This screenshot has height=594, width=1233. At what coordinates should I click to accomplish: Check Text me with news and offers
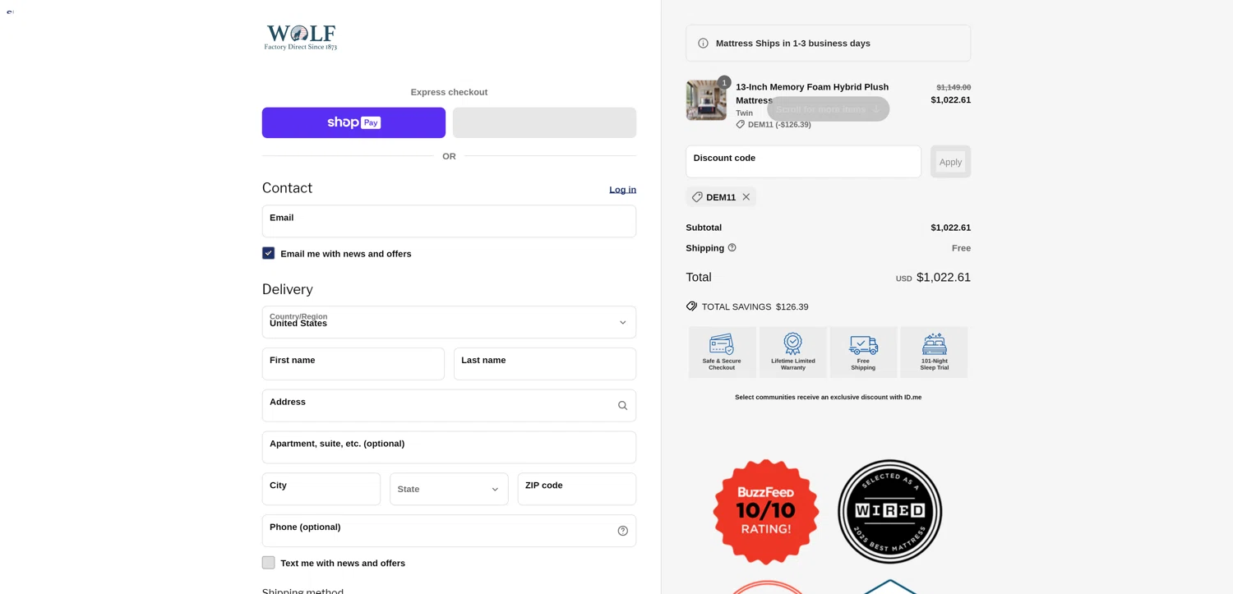pyautogui.click(x=269, y=563)
